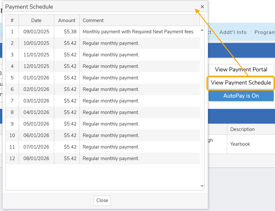Select the 05/01/2026 date cell
The image size is (275, 211).
tap(36, 124)
